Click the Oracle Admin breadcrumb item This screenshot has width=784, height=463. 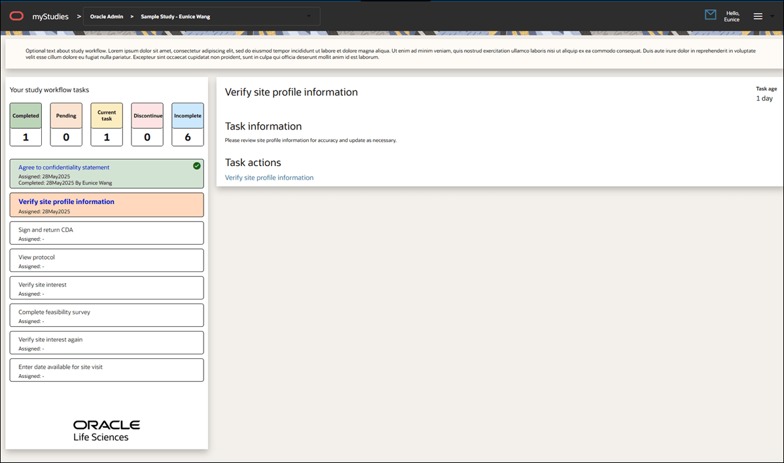coord(107,16)
